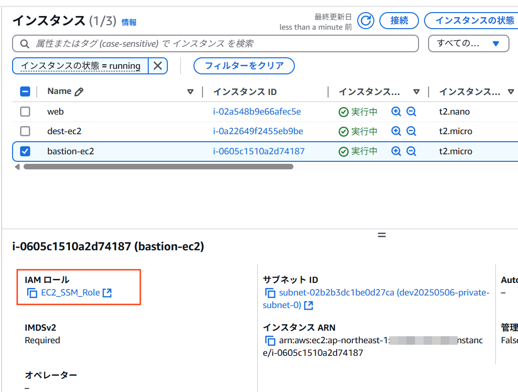Open the 情報 link

coord(129,22)
